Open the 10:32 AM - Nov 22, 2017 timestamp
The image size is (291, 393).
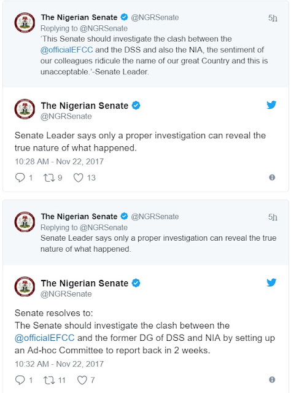click(x=59, y=364)
